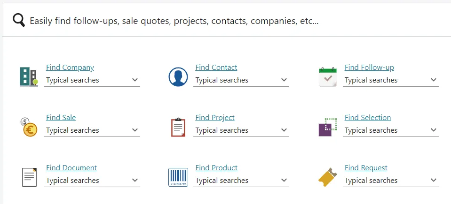Image resolution: width=451 pixels, height=204 pixels.
Task: Open Typical searches dropdown for Find Sale
Action: pos(92,130)
